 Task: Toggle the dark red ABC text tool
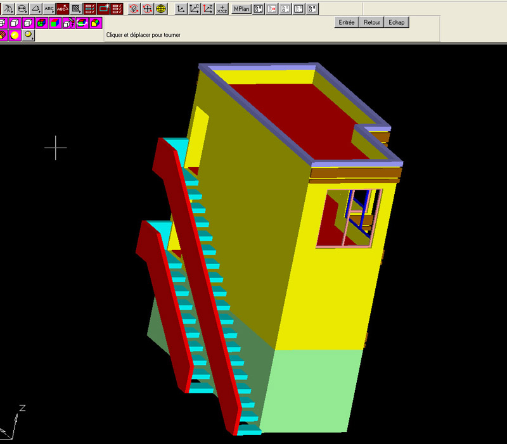[63, 9]
